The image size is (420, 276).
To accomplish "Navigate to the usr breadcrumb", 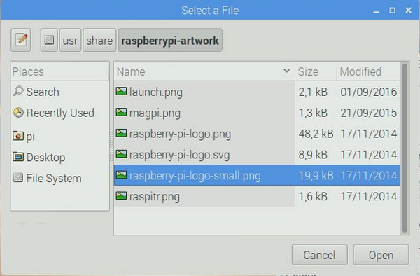I will click(x=70, y=40).
